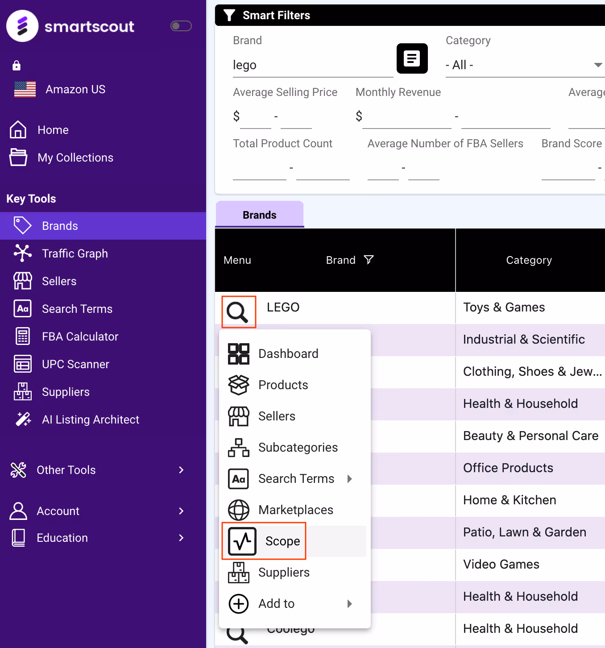Image resolution: width=605 pixels, height=648 pixels.
Task: Expand the Account section chevron
Action: [x=181, y=511]
